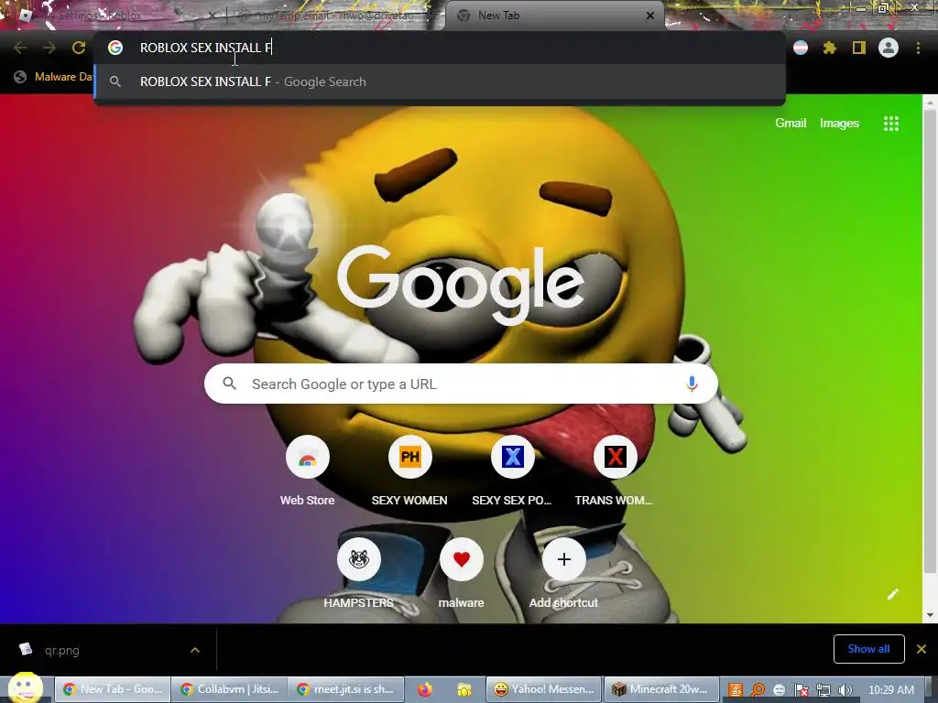Switch to New Tab taskbar window

(113, 689)
